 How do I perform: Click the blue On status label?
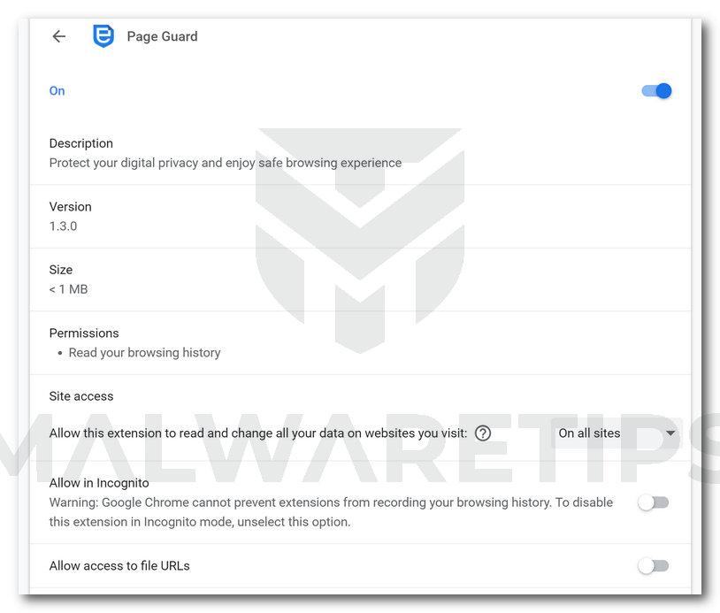click(x=57, y=91)
